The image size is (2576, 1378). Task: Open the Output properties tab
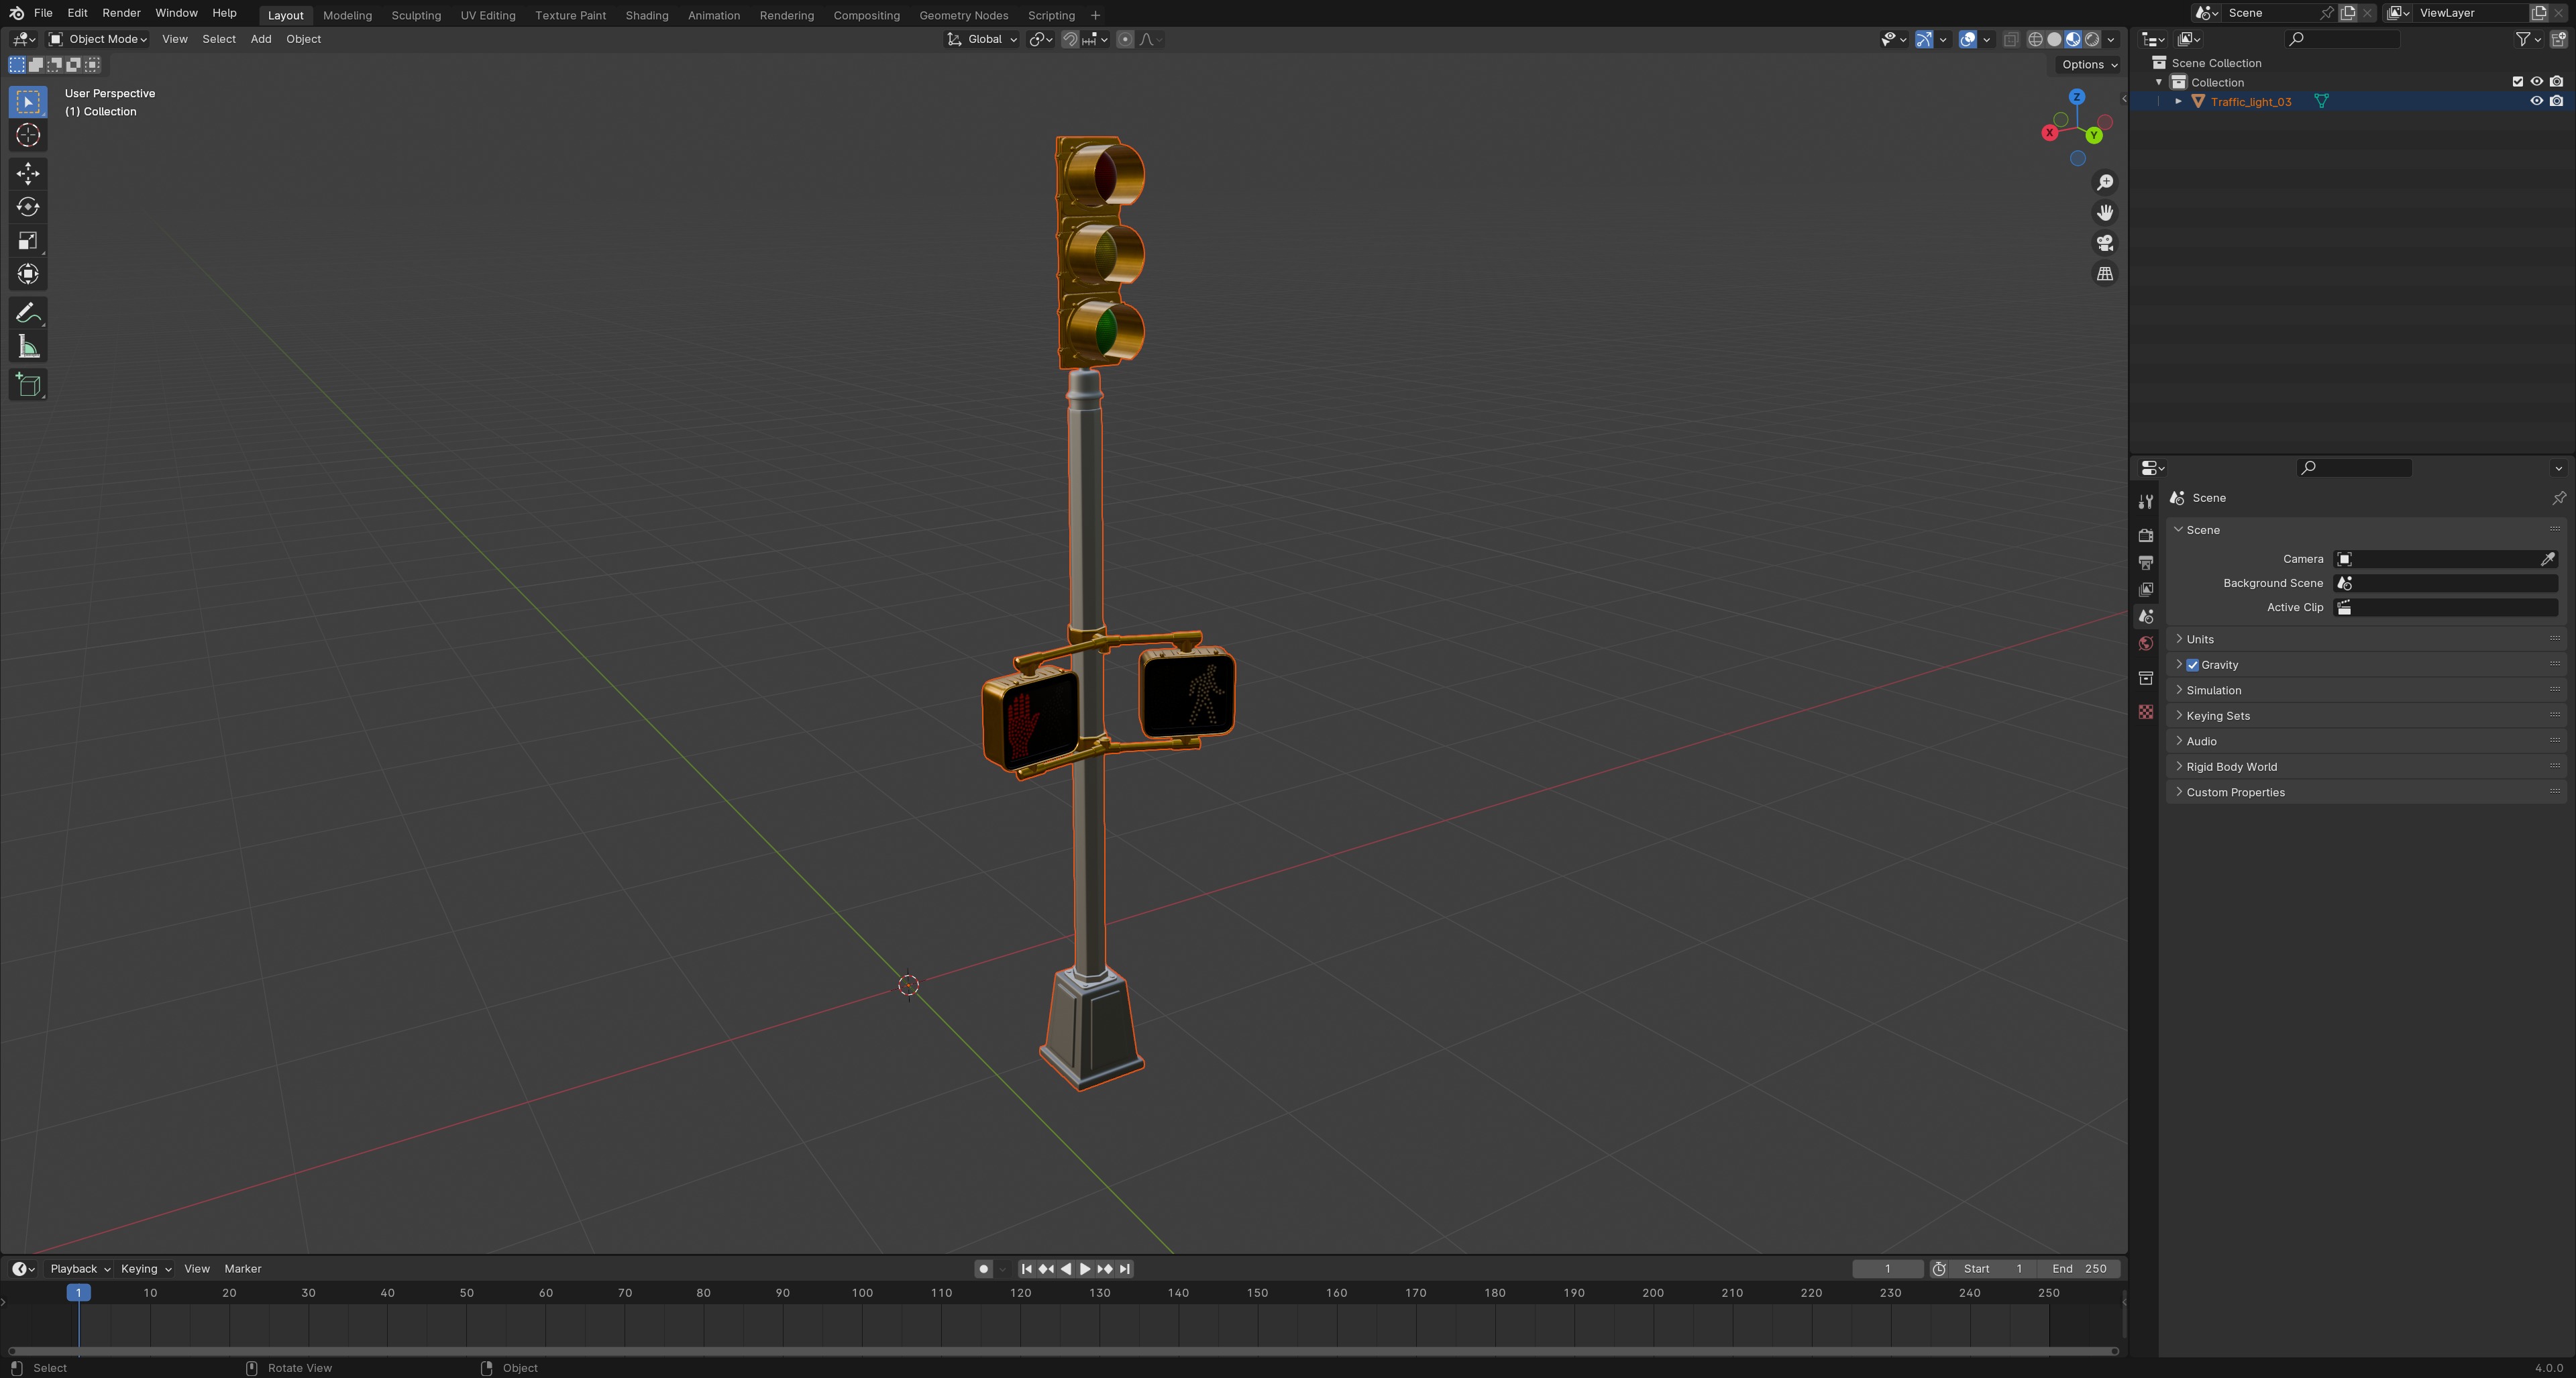tap(2145, 562)
